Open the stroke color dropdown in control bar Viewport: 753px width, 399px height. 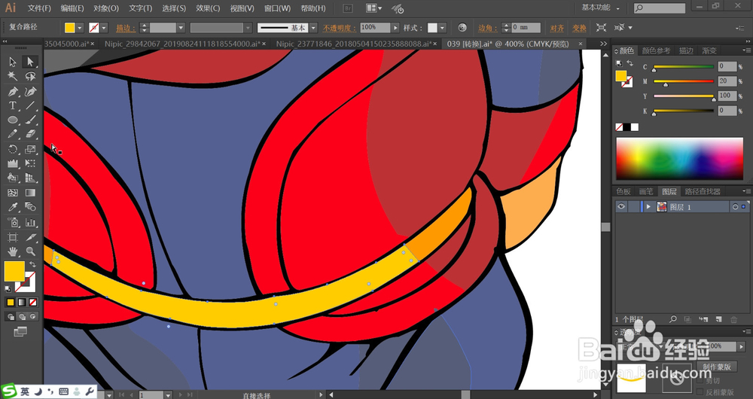[x=104, y=28]
